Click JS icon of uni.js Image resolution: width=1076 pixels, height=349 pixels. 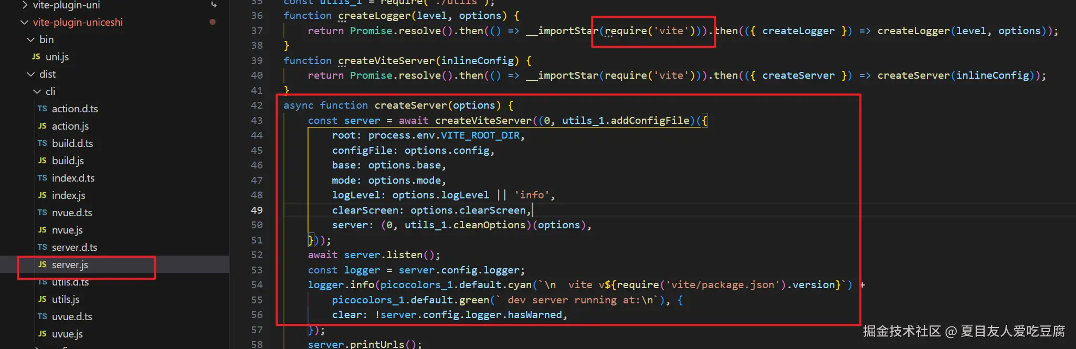36,57
